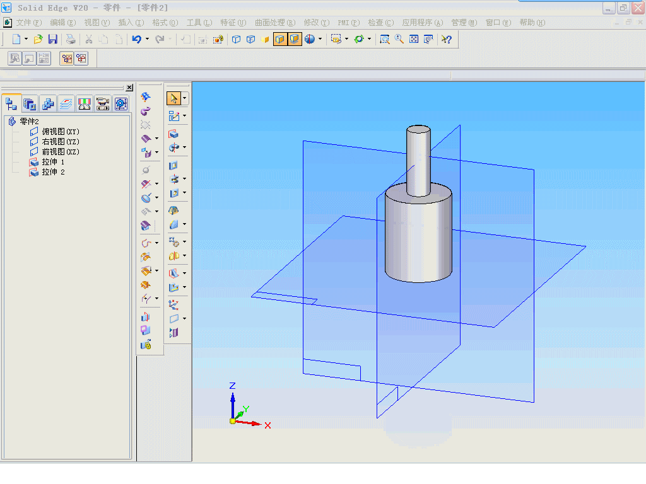Toggle the first highlighted select-filter button

(x=67, y=59)
